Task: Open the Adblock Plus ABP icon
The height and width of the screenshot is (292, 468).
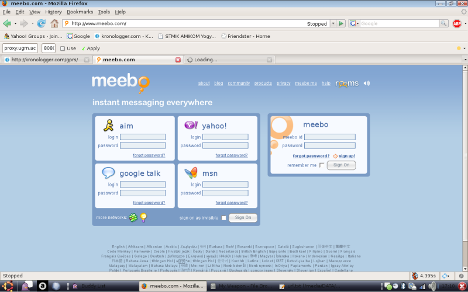Action: point(457,23)
